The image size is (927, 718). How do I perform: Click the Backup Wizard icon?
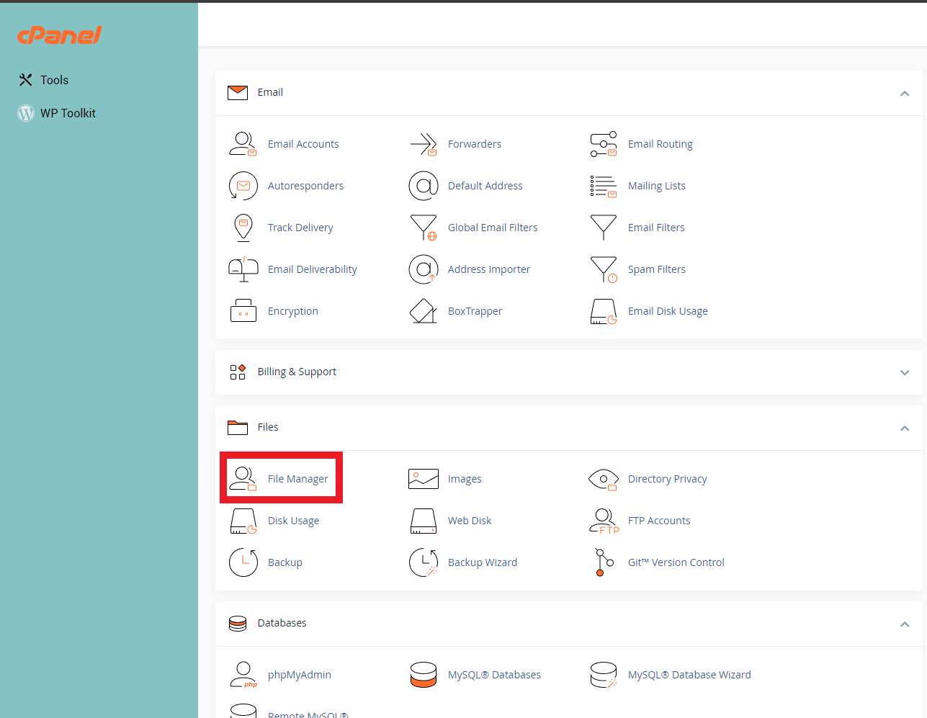point(424,562)
